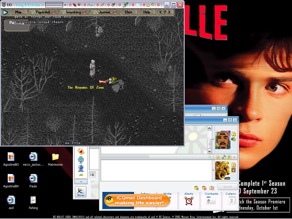Viewport: 292px width, 219px height.
Task: Click the framed picture icon beside leopard avatar
Action: [x=234, y=170]
